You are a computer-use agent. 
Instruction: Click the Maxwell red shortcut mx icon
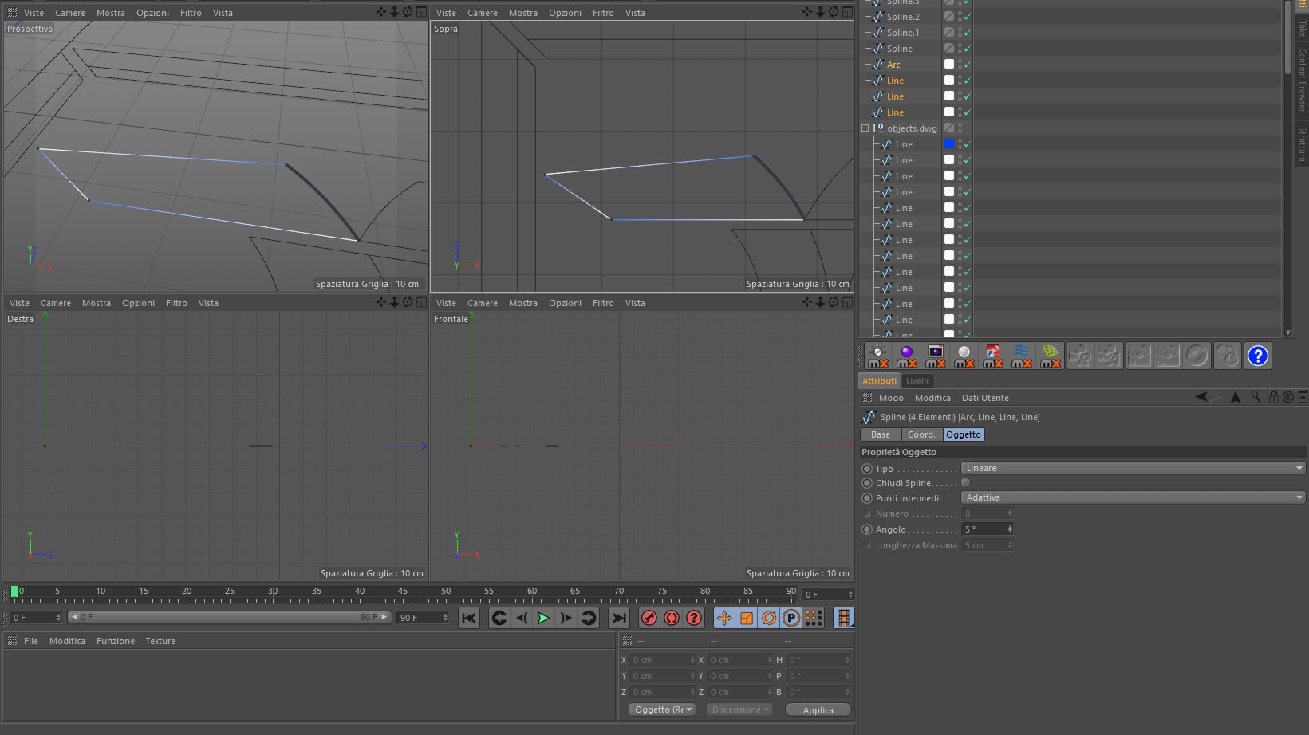click(993, 356)
